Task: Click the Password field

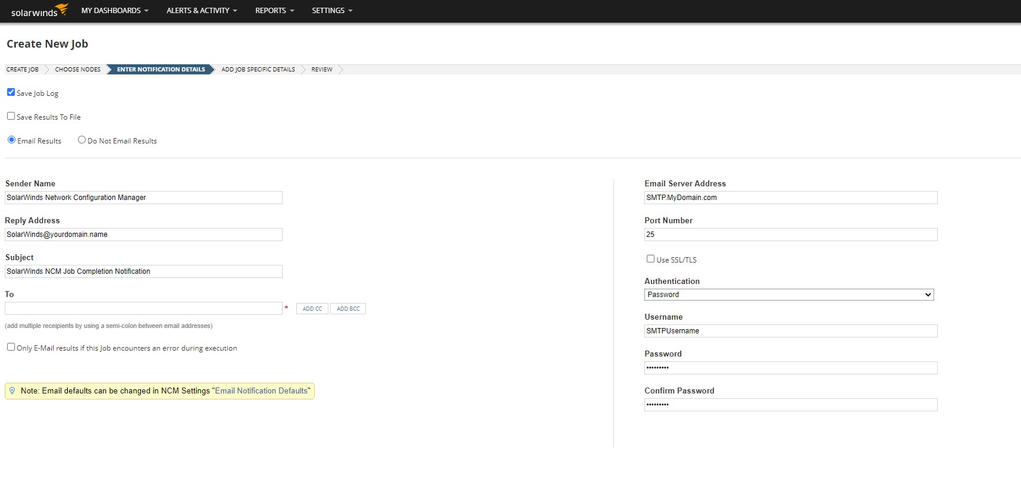Action: click(x=791, y=368)
